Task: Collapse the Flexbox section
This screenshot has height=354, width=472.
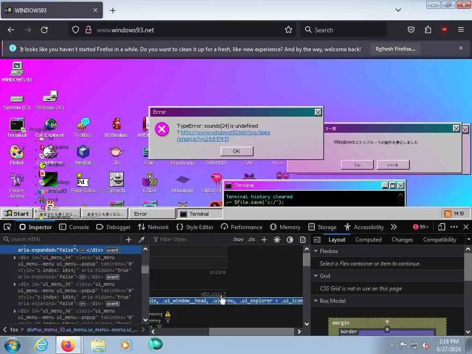Action: [316, 251]
